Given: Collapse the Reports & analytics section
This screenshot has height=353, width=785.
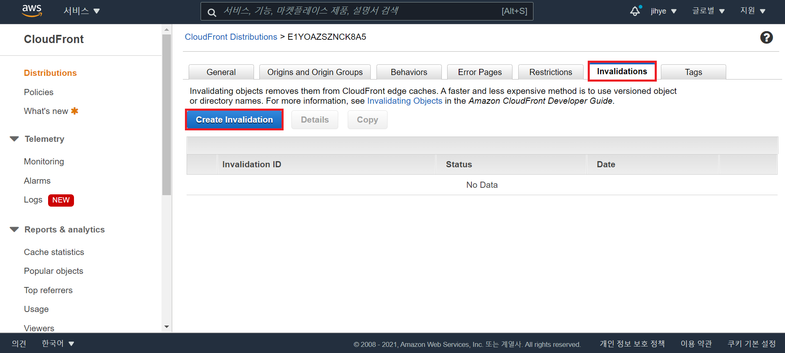Looking at the screenshot, I should coord(14,230).
